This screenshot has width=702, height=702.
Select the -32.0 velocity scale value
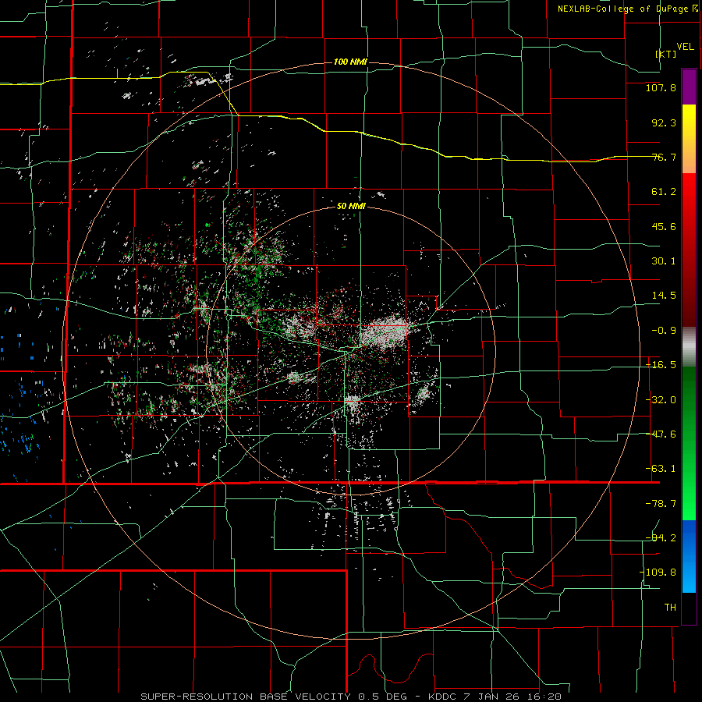pyautogui.click(x=661, y=400)
